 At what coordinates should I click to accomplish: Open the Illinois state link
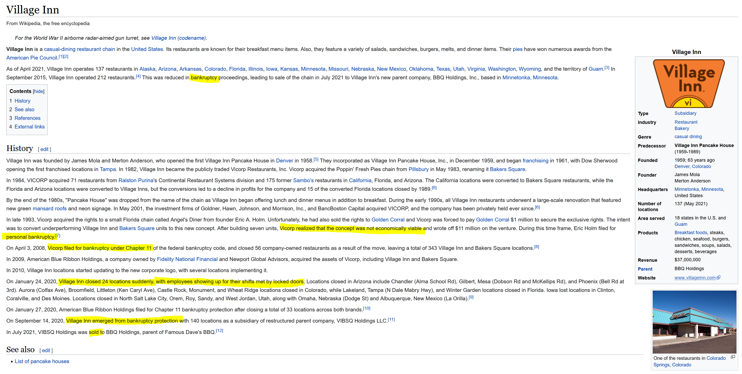pyautogui.click(x=256, y=69)
